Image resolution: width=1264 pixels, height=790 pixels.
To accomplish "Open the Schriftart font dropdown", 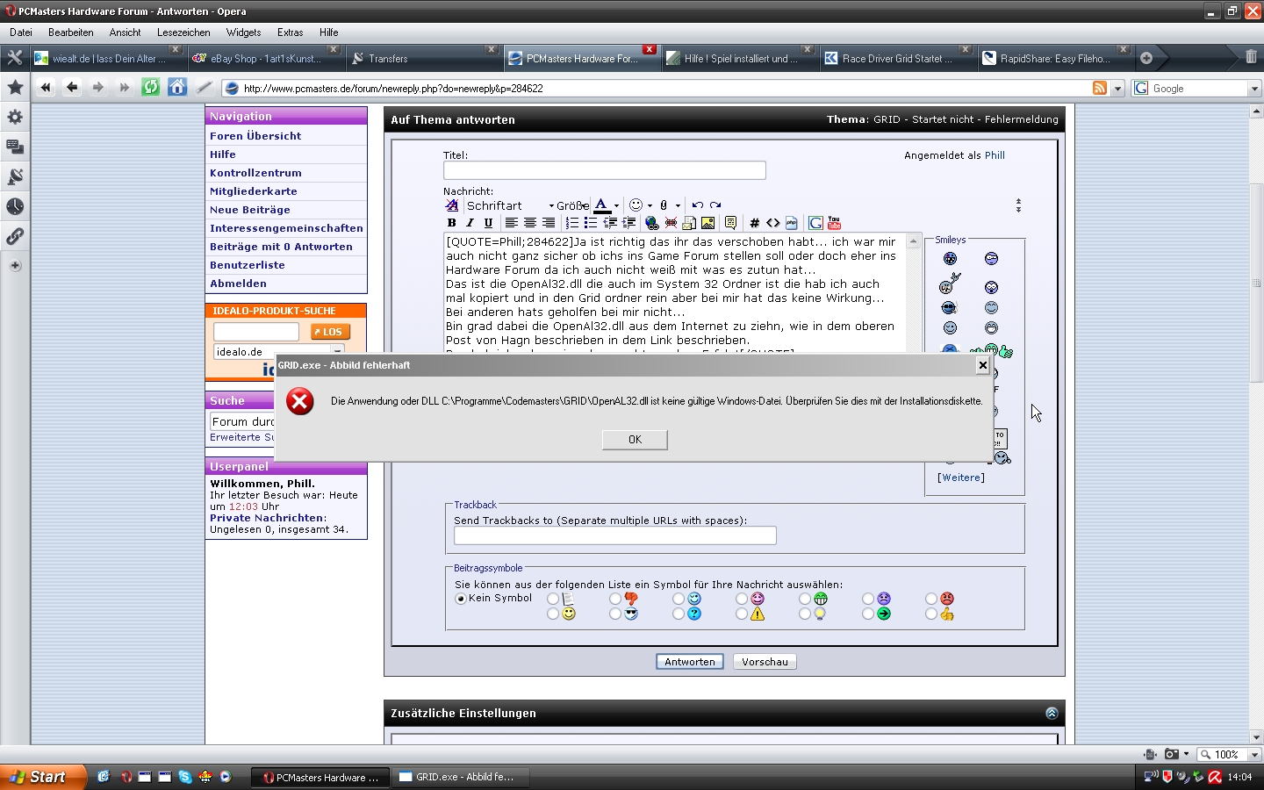I will point(510,205).
